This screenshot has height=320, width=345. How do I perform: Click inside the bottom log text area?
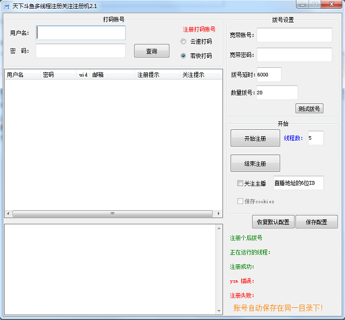(x=110, y=269)
